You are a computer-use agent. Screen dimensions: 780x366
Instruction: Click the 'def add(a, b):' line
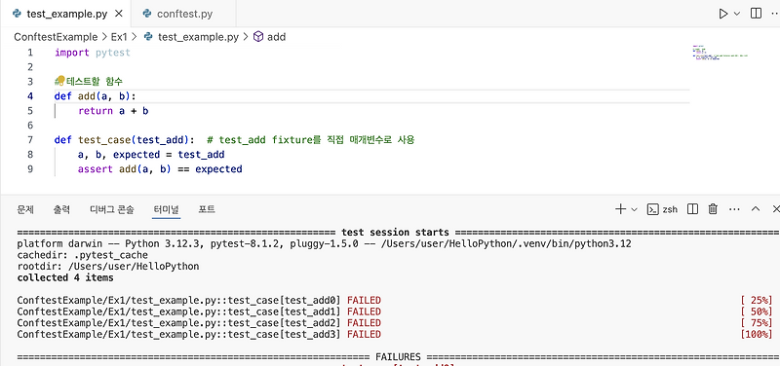[x=95, y=95]
